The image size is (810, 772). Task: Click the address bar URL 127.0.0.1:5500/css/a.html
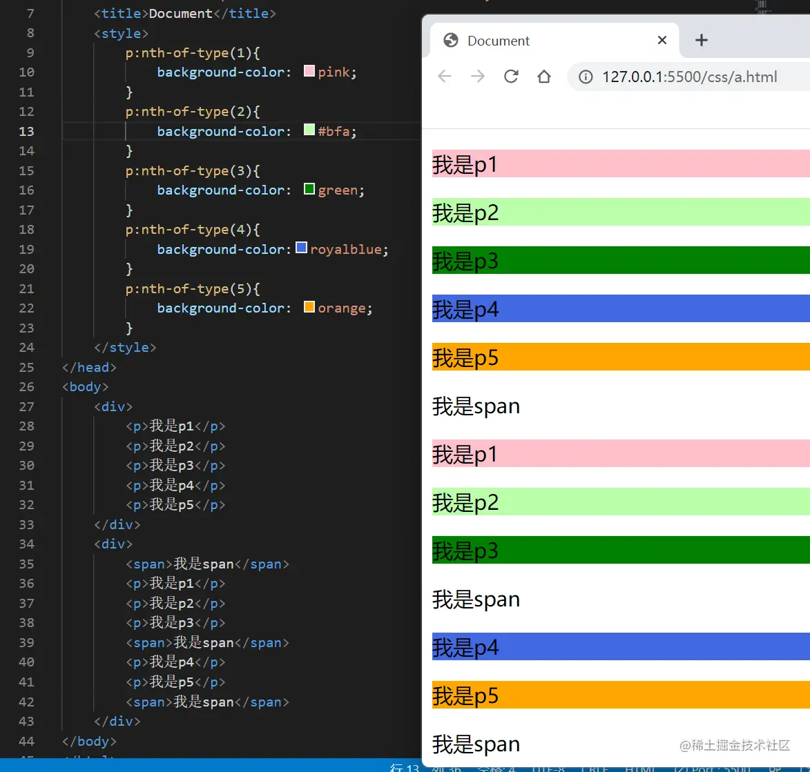click(x=689, y=77)
